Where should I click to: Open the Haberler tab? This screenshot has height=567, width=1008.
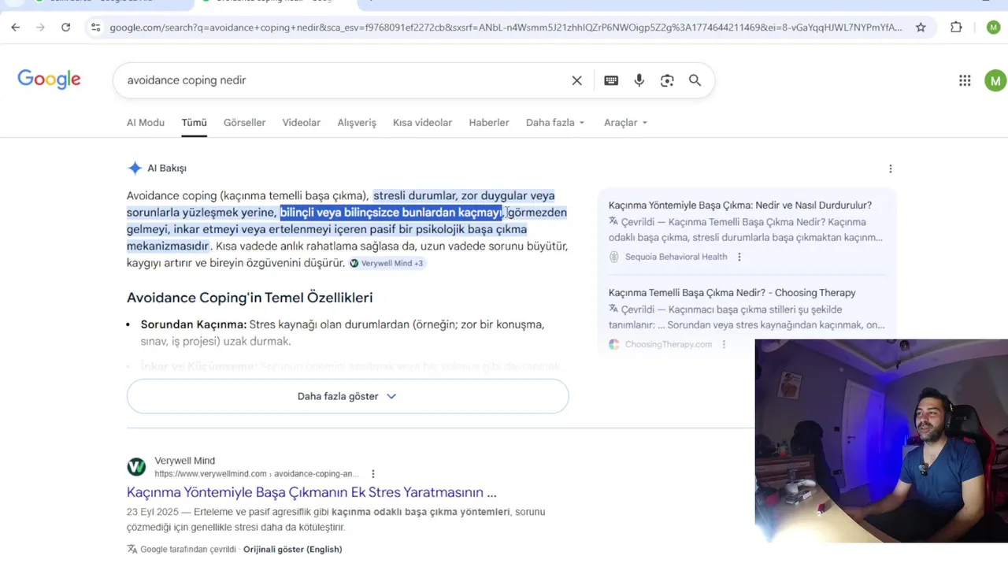(x=489, y=123)
